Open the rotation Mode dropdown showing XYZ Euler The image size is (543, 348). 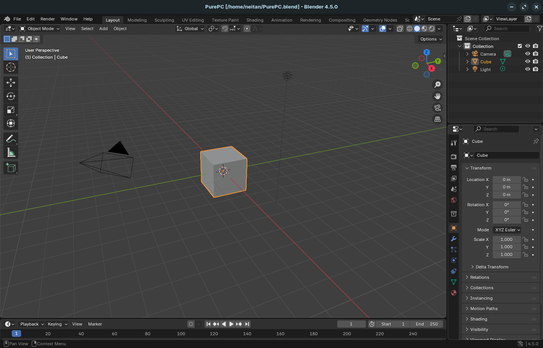click(507, 229)
